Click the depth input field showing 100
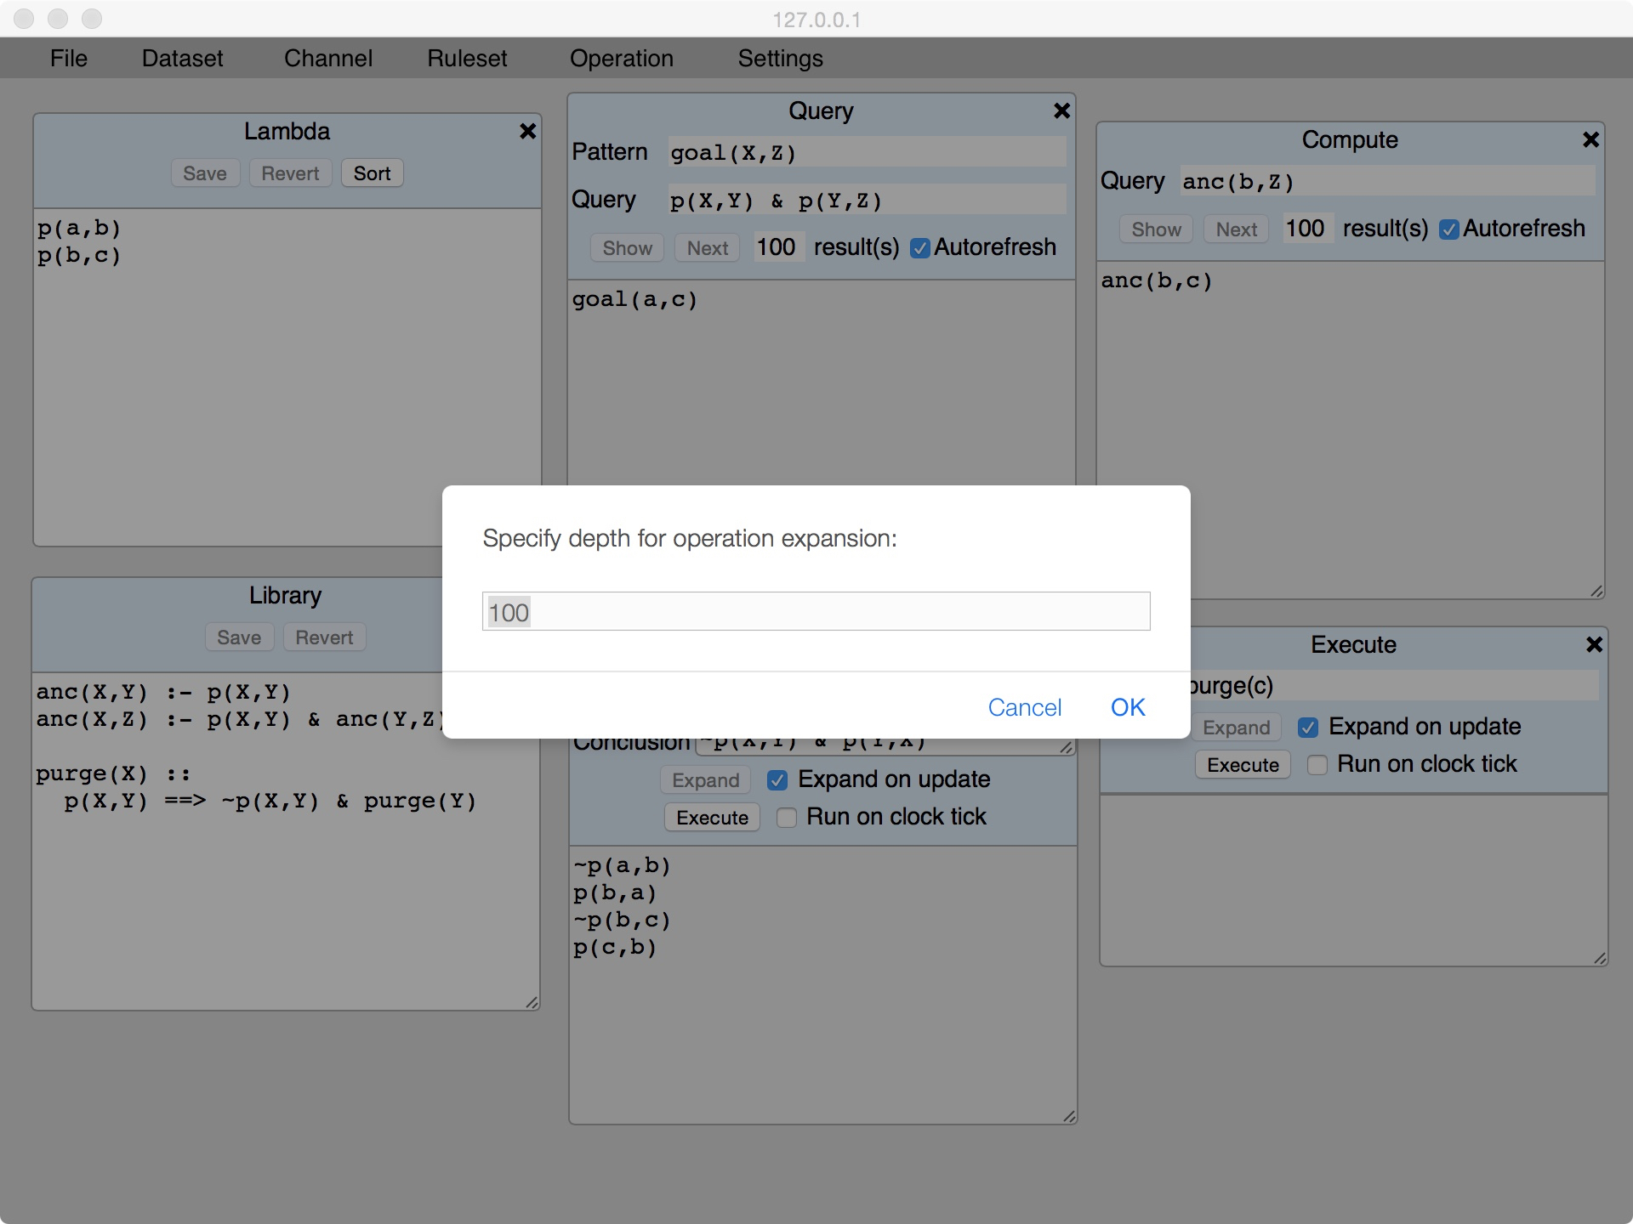Viewport: 1633px width, 1224px height. pos(815,611)
